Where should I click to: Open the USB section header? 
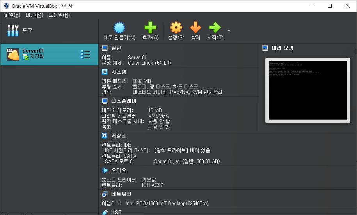click(x=116, y=212)
